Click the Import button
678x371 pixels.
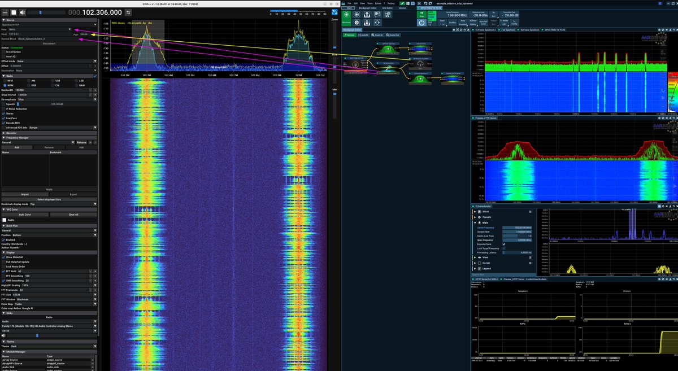(25, 194)
